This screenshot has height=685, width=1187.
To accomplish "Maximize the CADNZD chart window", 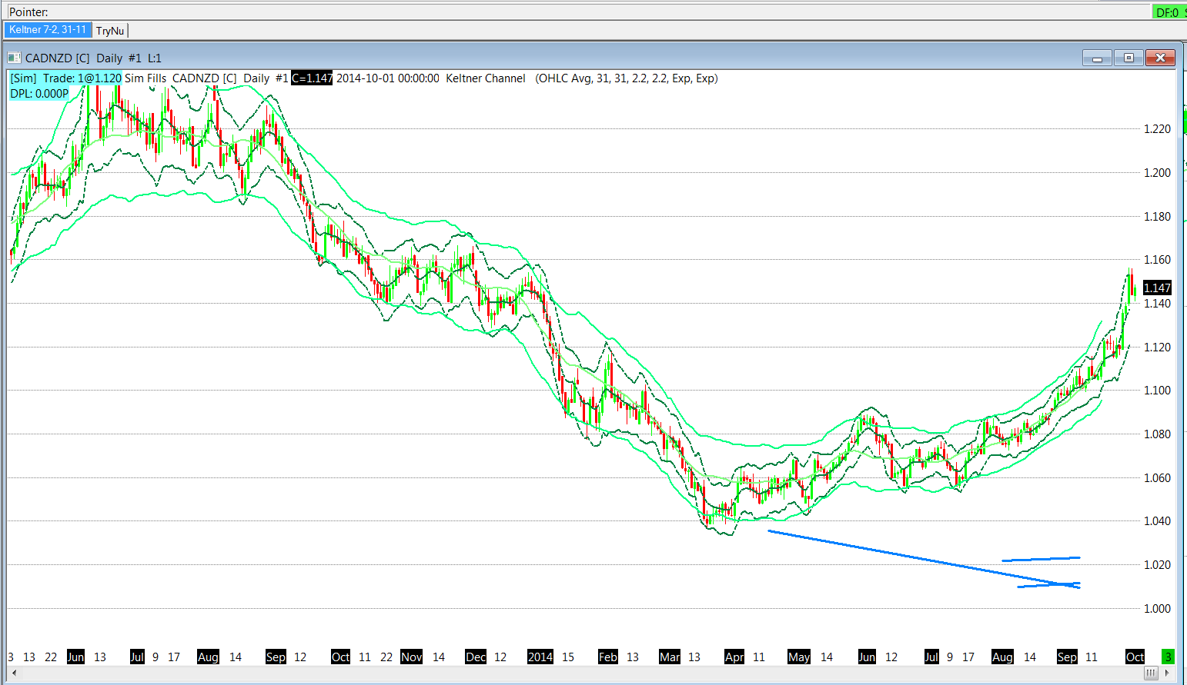I will [x=1128, y=58].
